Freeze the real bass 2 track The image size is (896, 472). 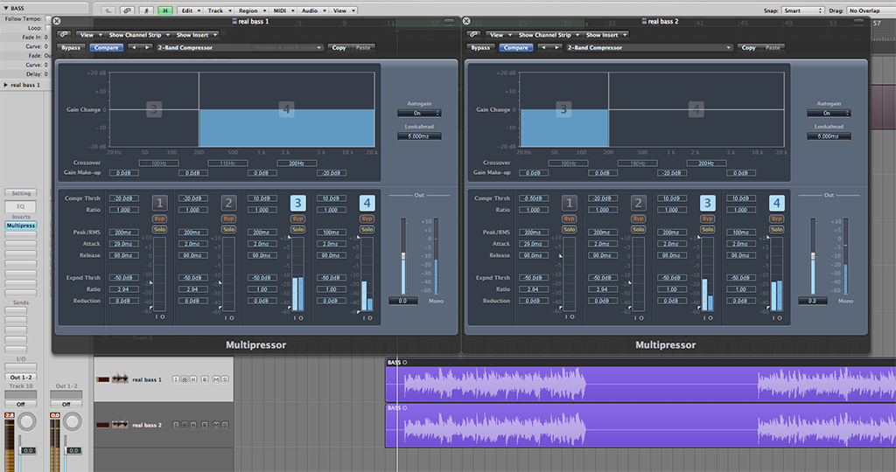[185, 425]
